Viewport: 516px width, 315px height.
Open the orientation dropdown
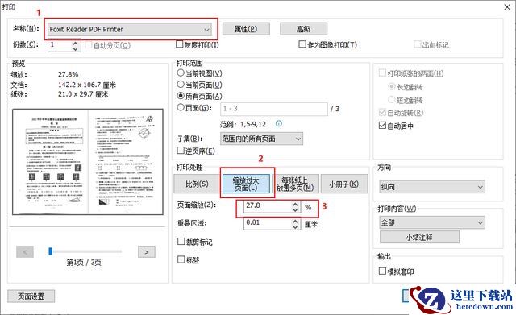coord(432,187)
